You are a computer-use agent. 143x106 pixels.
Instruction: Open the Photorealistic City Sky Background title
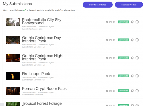42,21
